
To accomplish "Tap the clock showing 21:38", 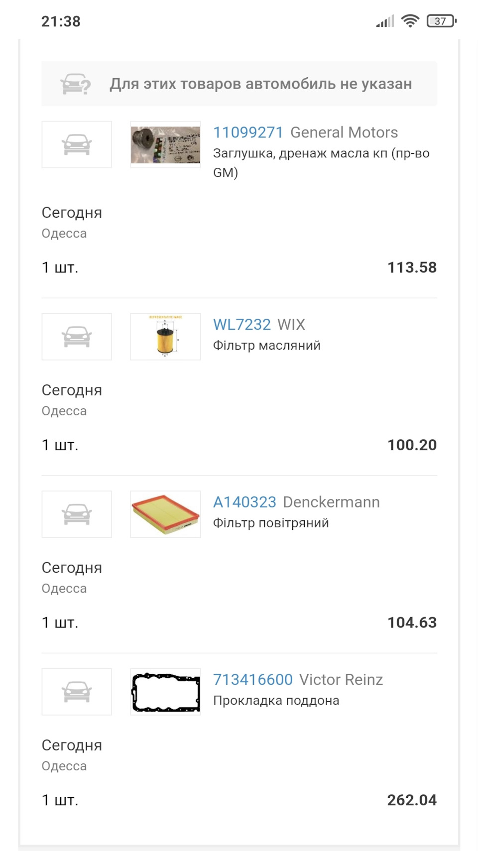I will tap(61, 21).
